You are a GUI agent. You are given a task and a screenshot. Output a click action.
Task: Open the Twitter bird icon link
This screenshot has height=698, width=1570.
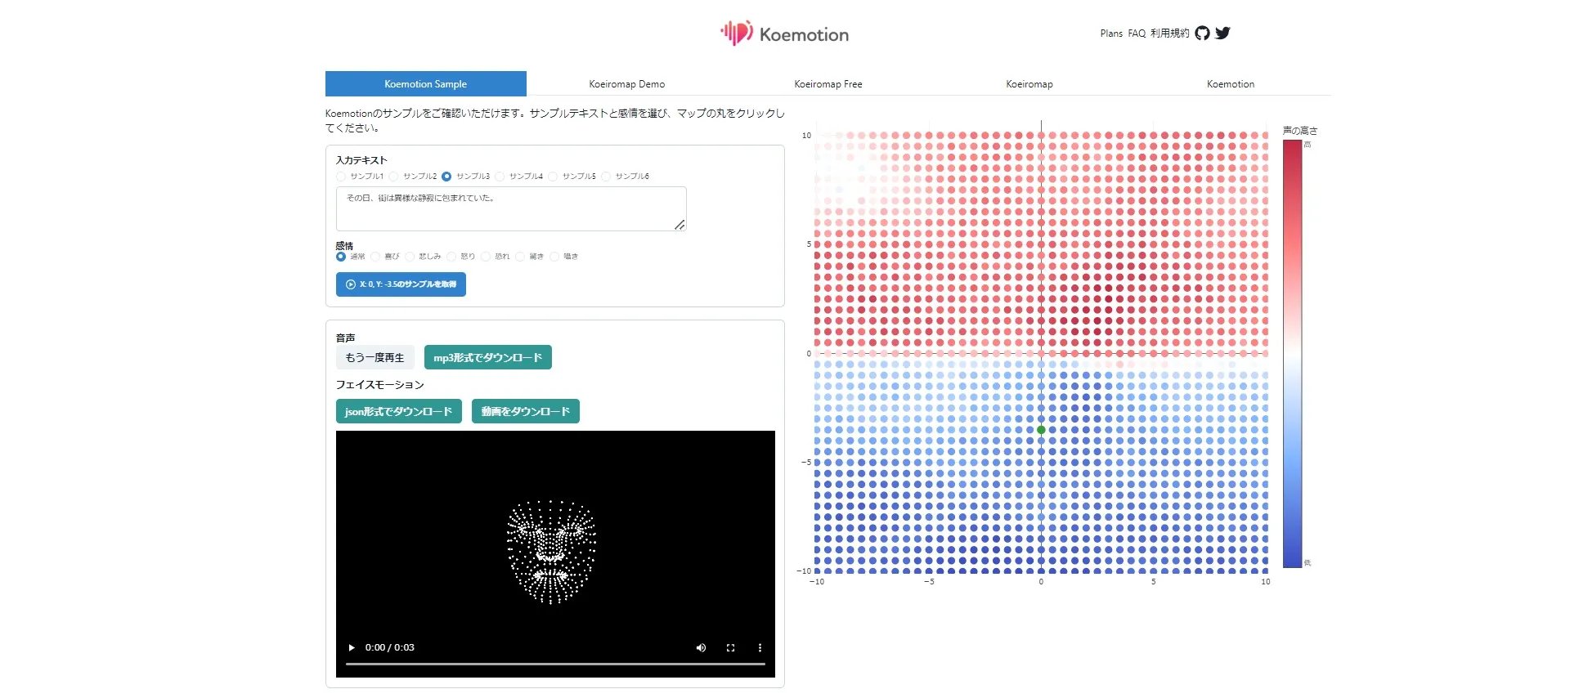pos(1222,34)
